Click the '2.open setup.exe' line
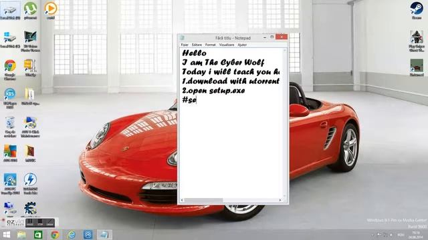 coord(213,91)
